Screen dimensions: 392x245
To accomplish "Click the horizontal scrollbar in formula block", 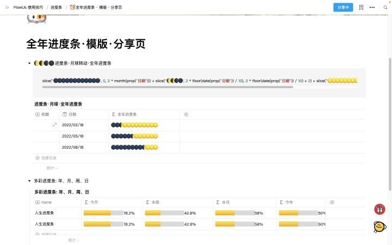I will (168, 87).
